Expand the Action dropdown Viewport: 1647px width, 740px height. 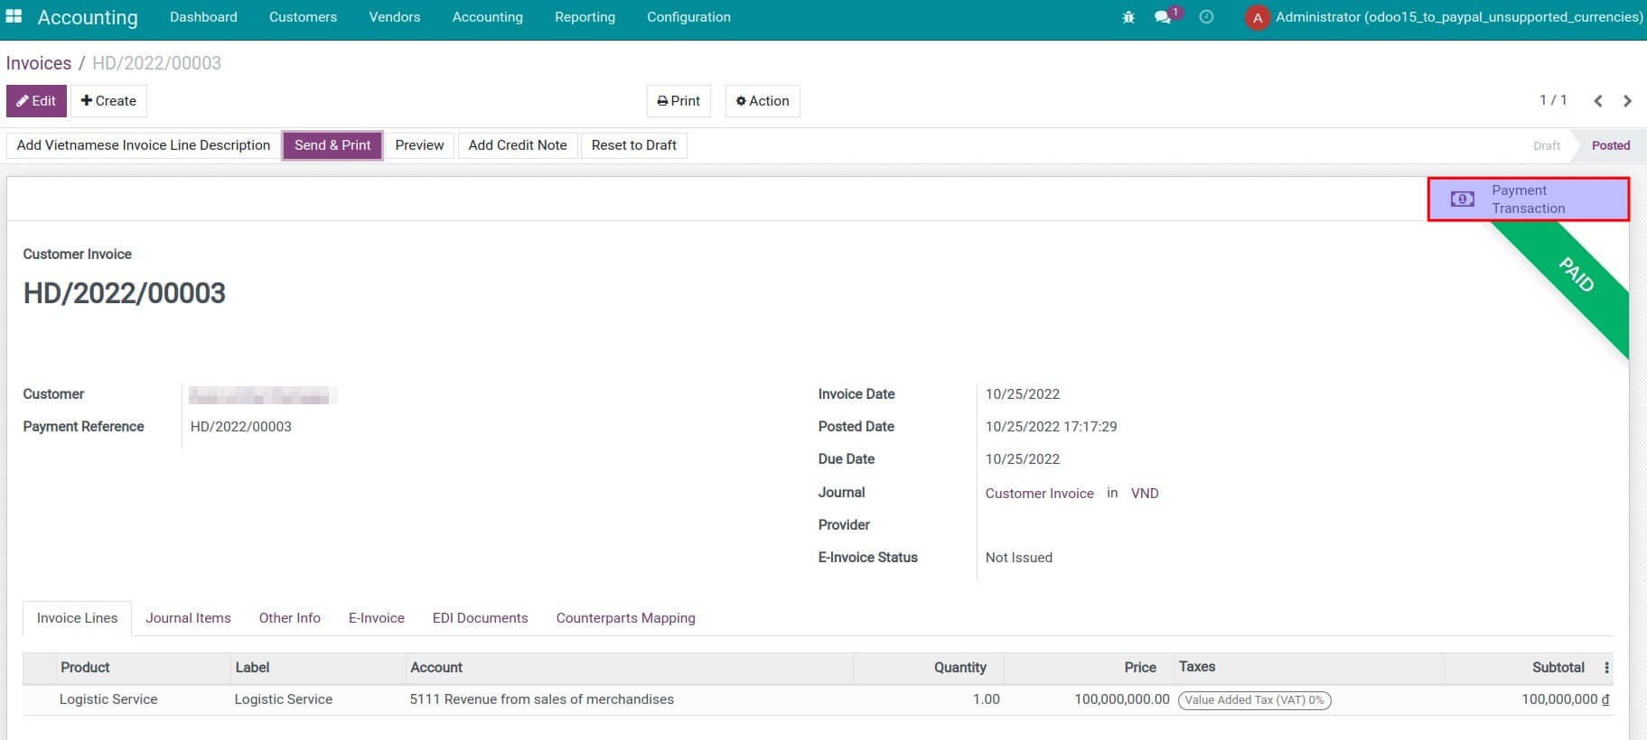[x=763, y=101]
